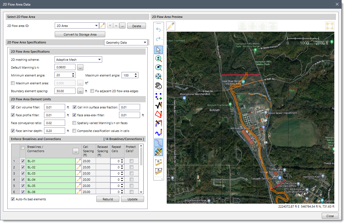Check Fix adjacent 2D flow area edges

point(92,91)
